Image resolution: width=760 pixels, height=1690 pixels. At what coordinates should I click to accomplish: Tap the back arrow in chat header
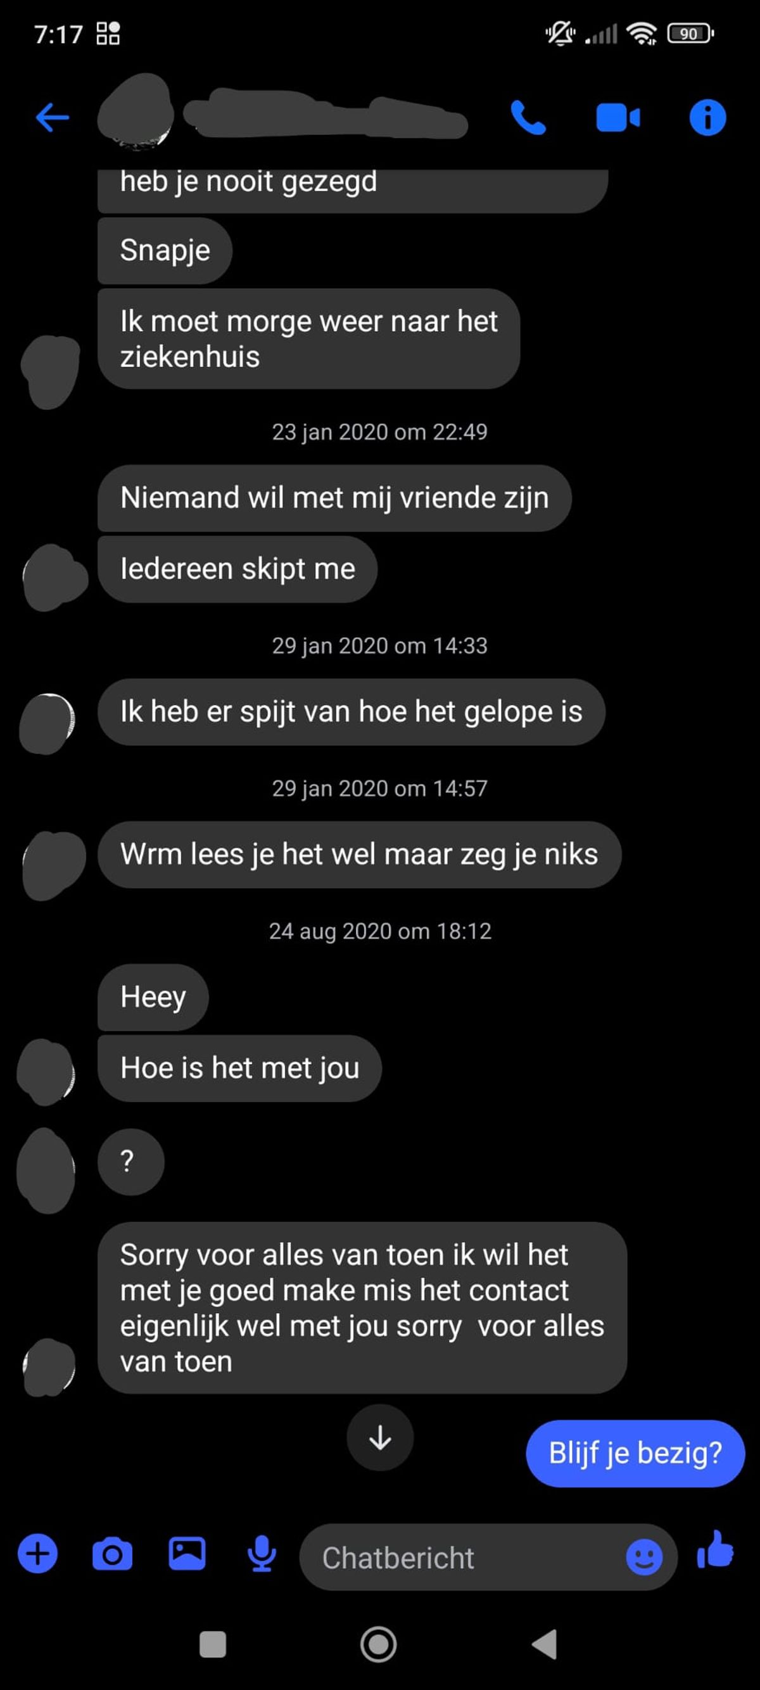pos(53,118)
